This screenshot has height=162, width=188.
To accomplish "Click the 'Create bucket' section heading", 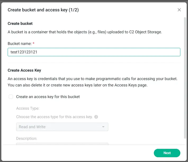I will pyautogui.click(x=20, y=24).
